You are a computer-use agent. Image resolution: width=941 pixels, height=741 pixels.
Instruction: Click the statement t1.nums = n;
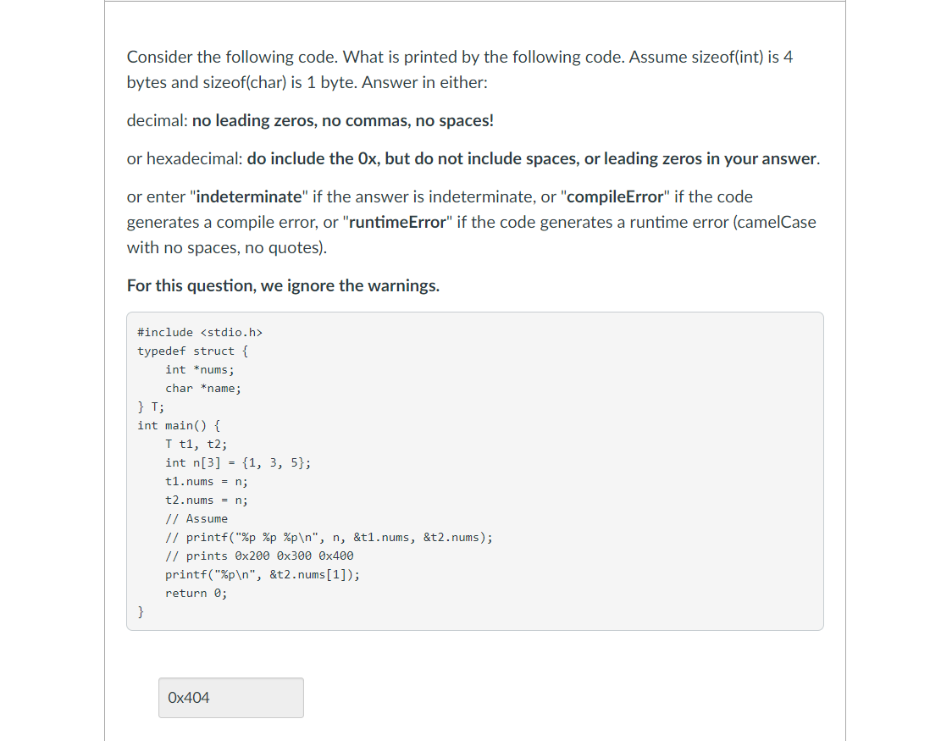tap(205, 481)
